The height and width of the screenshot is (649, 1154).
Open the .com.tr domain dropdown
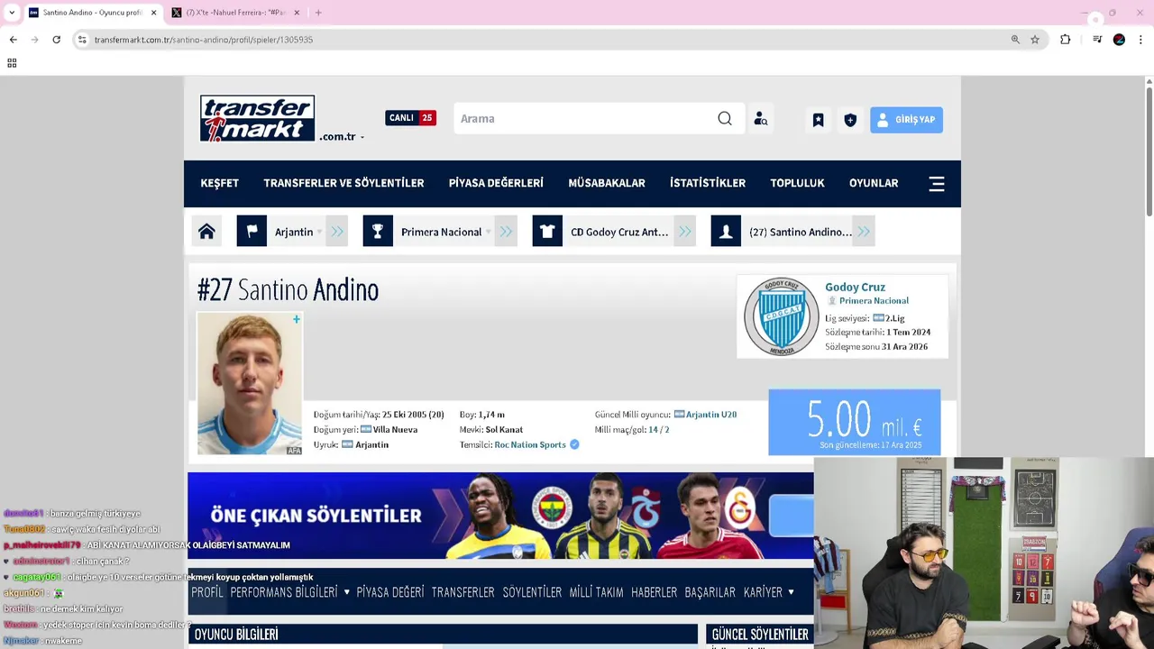click(343, 137)
